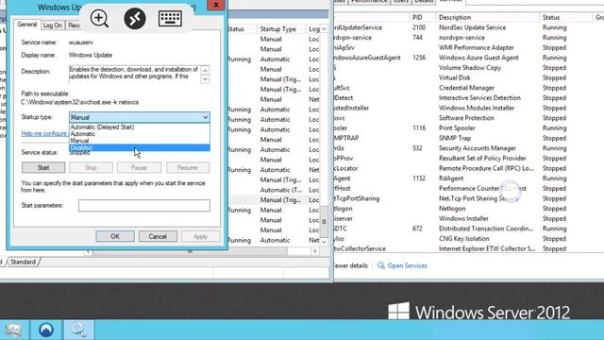Select the Print Spooler row

click(468, 128)
